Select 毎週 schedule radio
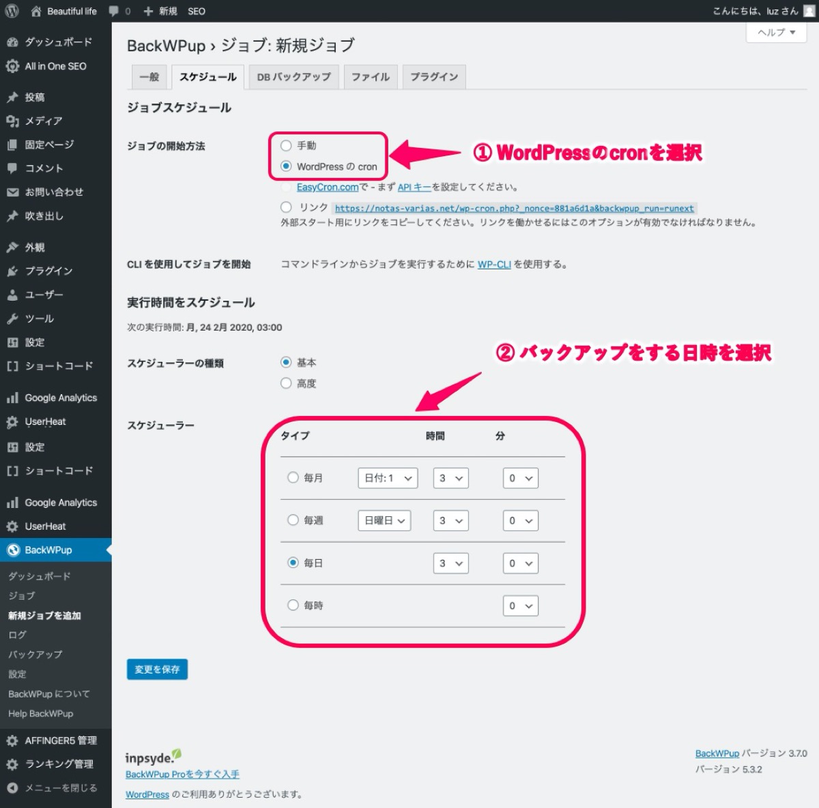Image resolution: width=819 pixels, height=808 pixels. click(x=293, y=520)
